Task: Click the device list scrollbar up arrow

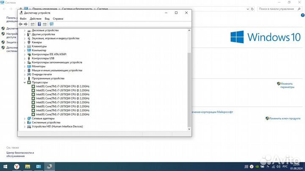Action: click(189, 30)
